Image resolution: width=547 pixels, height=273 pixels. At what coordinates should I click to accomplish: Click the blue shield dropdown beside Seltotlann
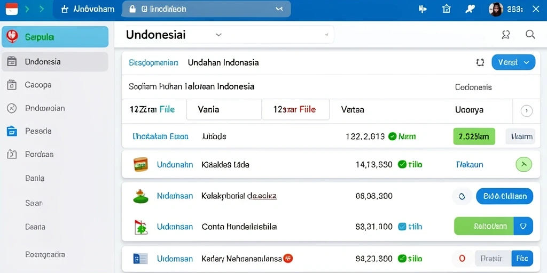(x=523, y=226)
